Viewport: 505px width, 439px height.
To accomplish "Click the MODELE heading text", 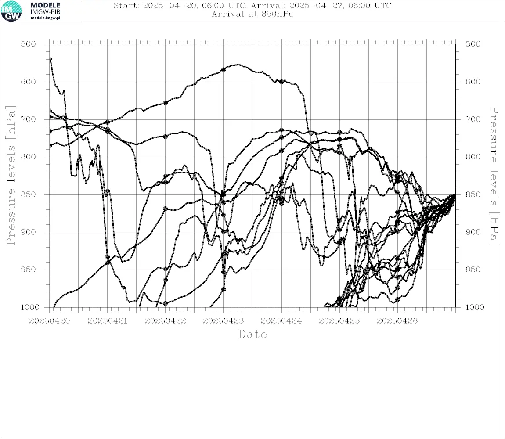I will pyautogui.click(x=45, y=5).
